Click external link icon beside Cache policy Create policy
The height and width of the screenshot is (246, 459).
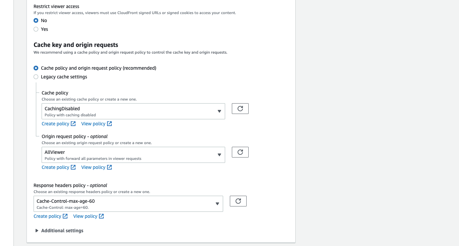74,123
